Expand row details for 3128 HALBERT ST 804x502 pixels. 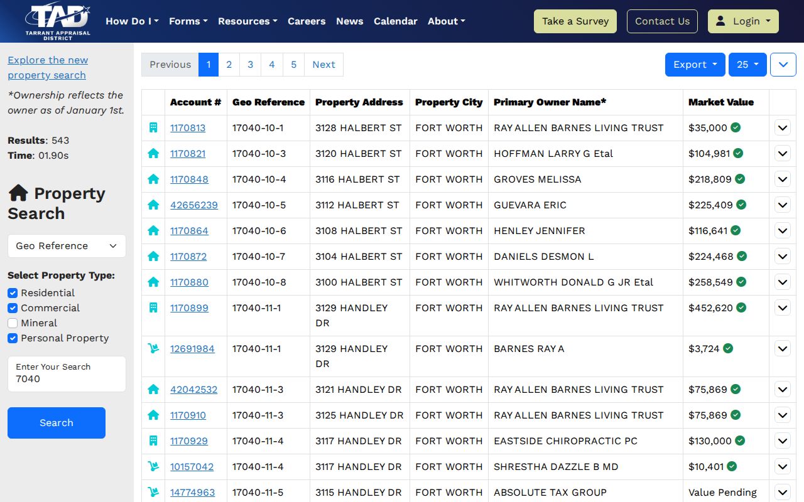pos(782,128)
